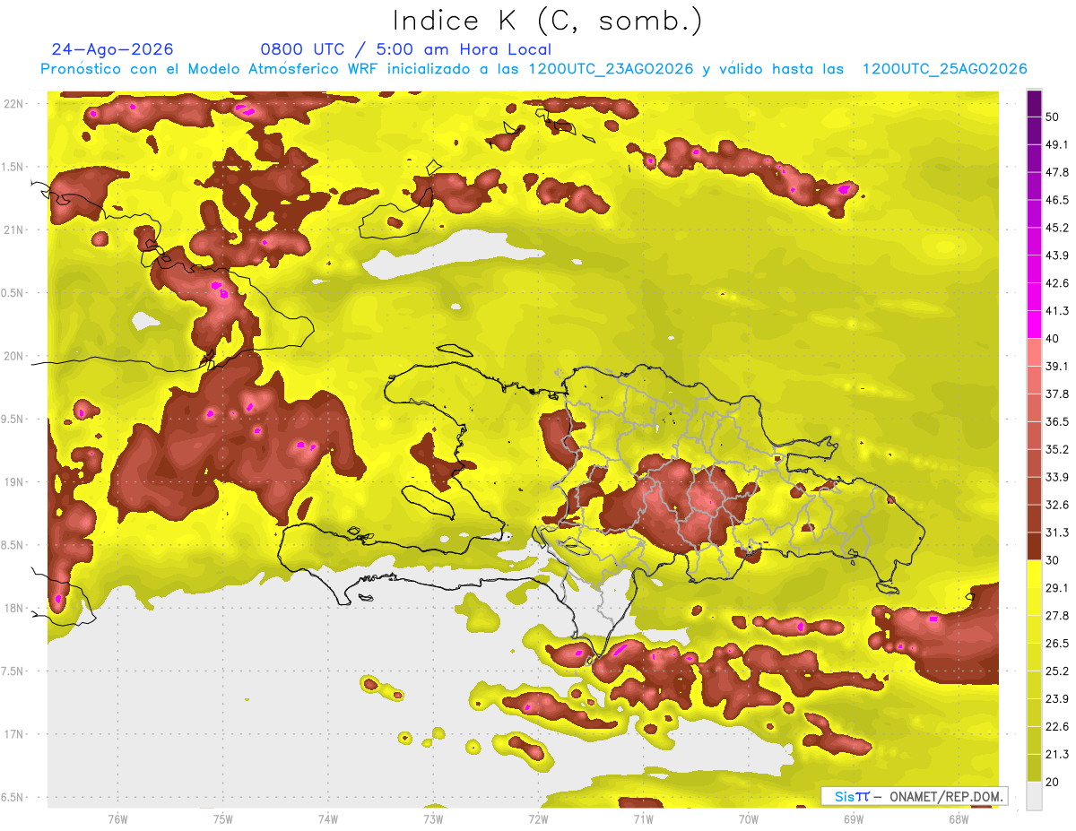The image size is (1076, 831).
Task: Click the gray colorbar segment below the 20 label
Action: pos(1035,796)
